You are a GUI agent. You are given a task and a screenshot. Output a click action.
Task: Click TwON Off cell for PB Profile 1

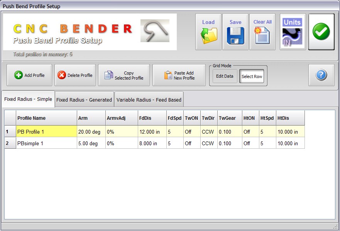click(191, 132)
